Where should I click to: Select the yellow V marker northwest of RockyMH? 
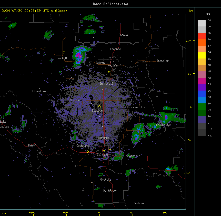tap(45, 47)
